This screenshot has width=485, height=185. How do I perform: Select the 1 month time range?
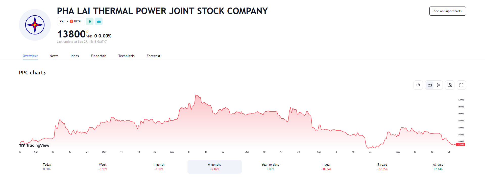click(x=159, y=167)
